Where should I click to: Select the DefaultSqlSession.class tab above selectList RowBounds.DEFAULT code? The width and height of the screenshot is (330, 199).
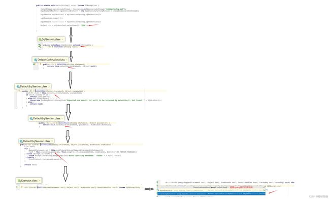pyautogui.click(x=46, y=118)
